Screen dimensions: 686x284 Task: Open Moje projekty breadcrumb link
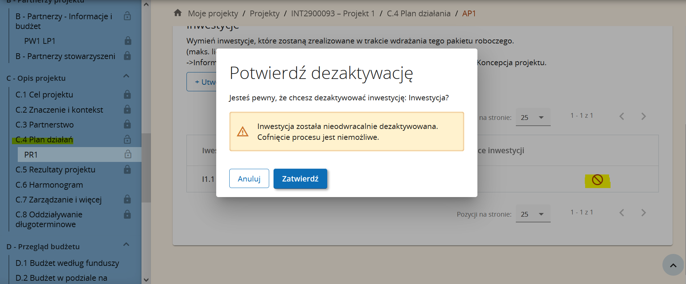point(213,13)
